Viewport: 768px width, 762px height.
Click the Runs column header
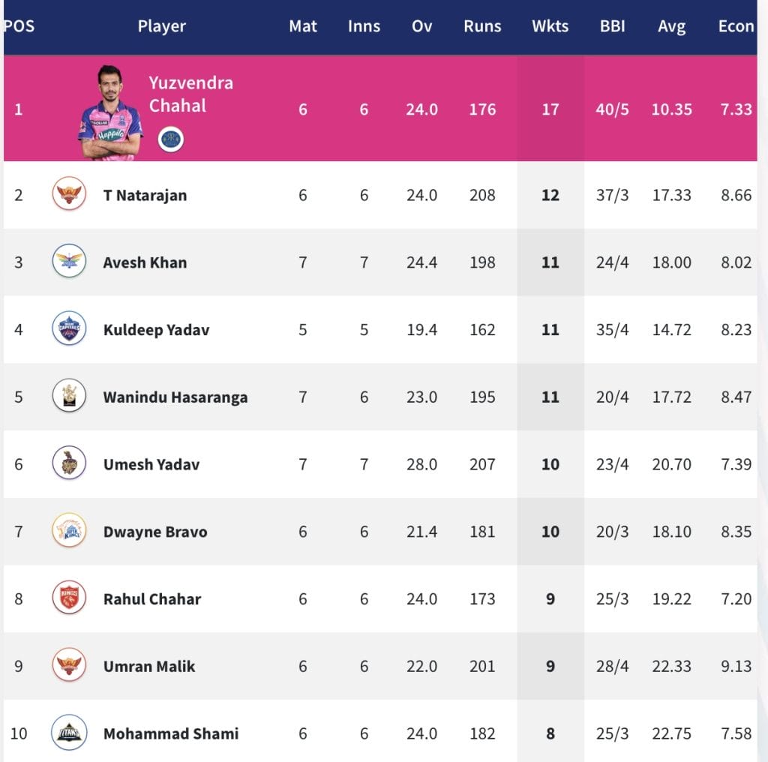[x=482, y=26]
